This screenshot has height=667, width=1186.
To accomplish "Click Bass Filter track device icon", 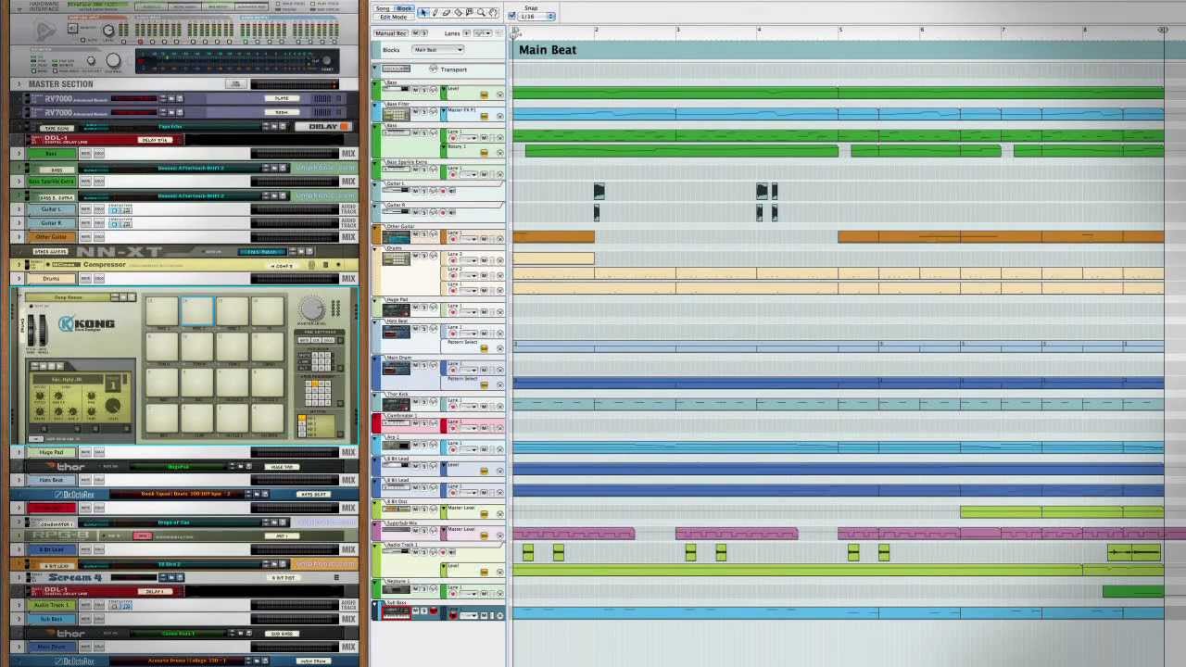I will pos(397,115).
